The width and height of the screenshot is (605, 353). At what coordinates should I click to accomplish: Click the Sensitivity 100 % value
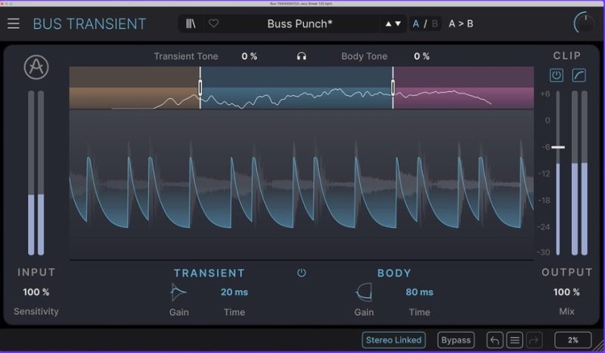[36, 292]
